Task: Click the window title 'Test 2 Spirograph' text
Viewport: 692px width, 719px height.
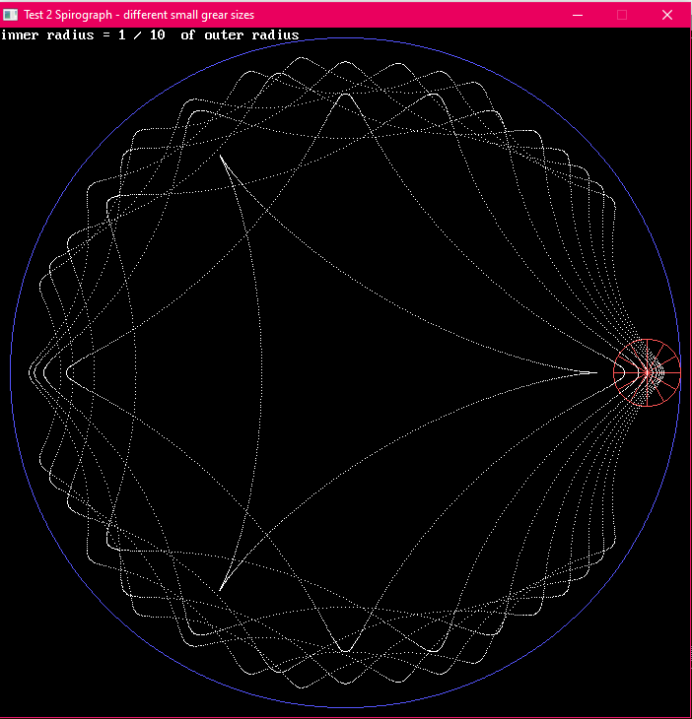Action: click(68, 15)
